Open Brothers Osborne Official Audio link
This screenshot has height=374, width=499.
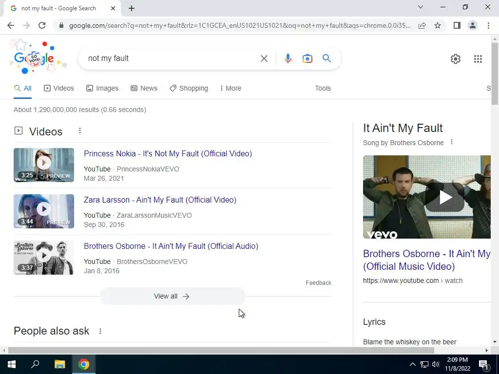tap(171, 246)
